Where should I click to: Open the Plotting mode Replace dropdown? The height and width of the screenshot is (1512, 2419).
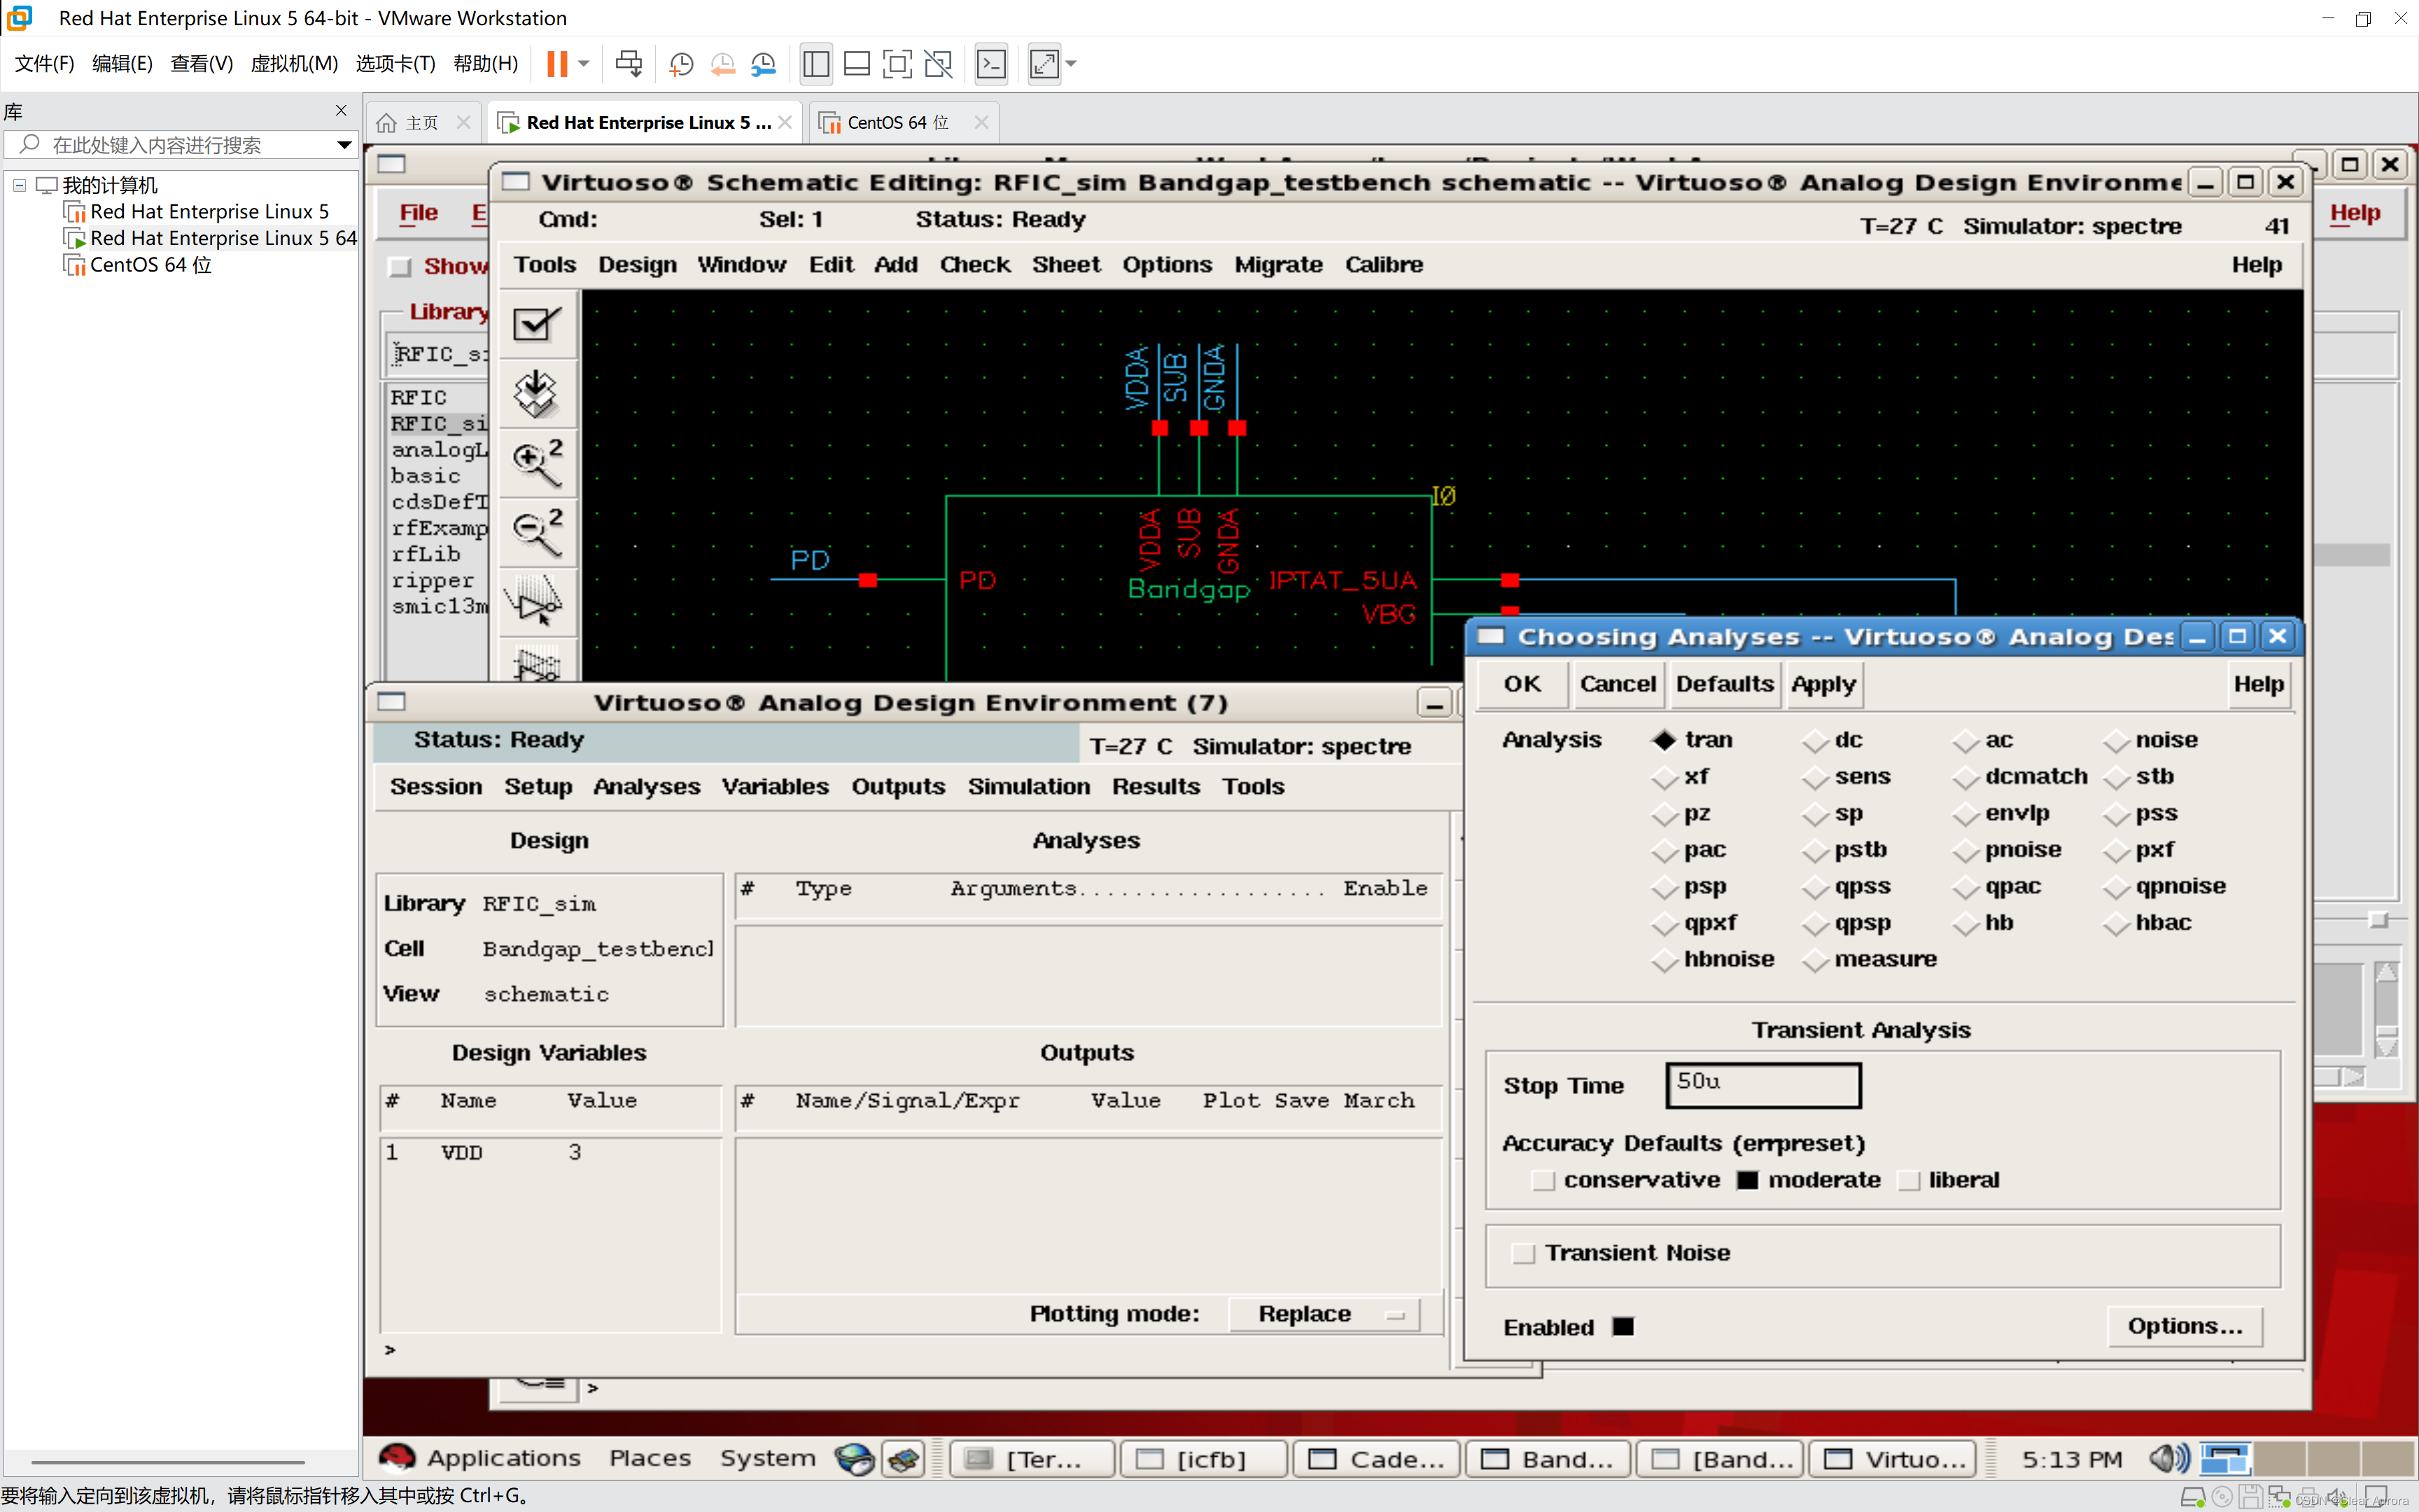coord(1324,1314)
